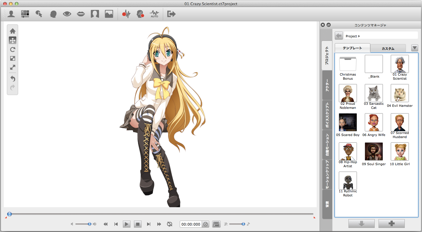Step to the next frame

pos(149,224)
